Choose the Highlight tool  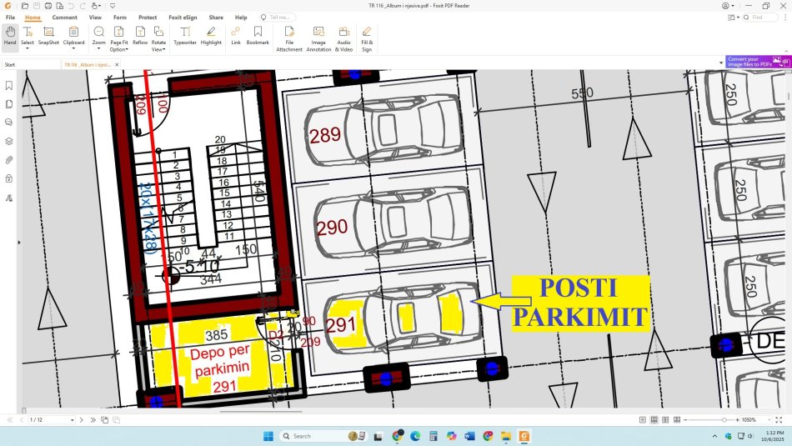point(211,36)
